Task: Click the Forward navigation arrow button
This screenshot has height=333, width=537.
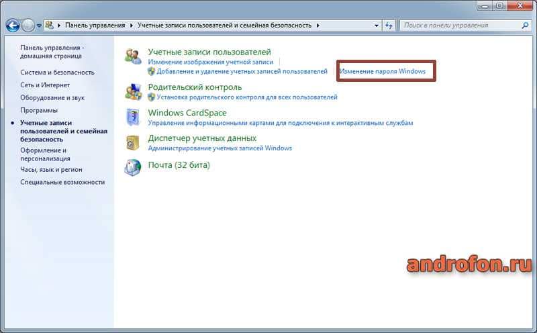Action: (x=28, y=25)
